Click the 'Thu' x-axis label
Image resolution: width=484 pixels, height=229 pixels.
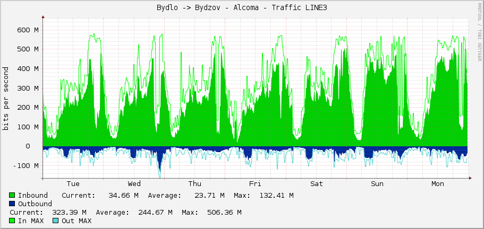coord(195,184)
